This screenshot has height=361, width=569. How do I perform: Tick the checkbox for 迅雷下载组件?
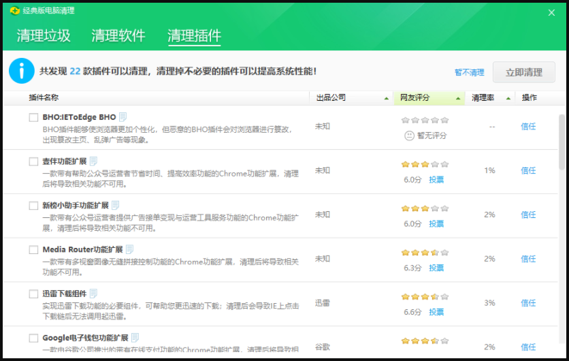[x=33, y=294]
